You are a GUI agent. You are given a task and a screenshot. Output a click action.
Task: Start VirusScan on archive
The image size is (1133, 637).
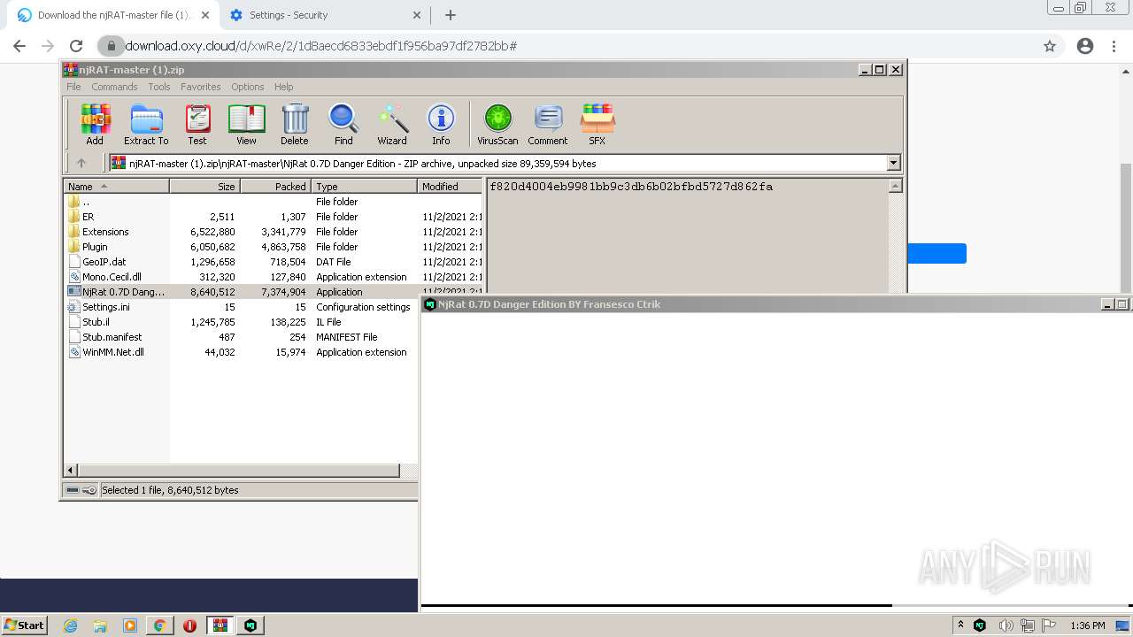(x=497, y=124)
